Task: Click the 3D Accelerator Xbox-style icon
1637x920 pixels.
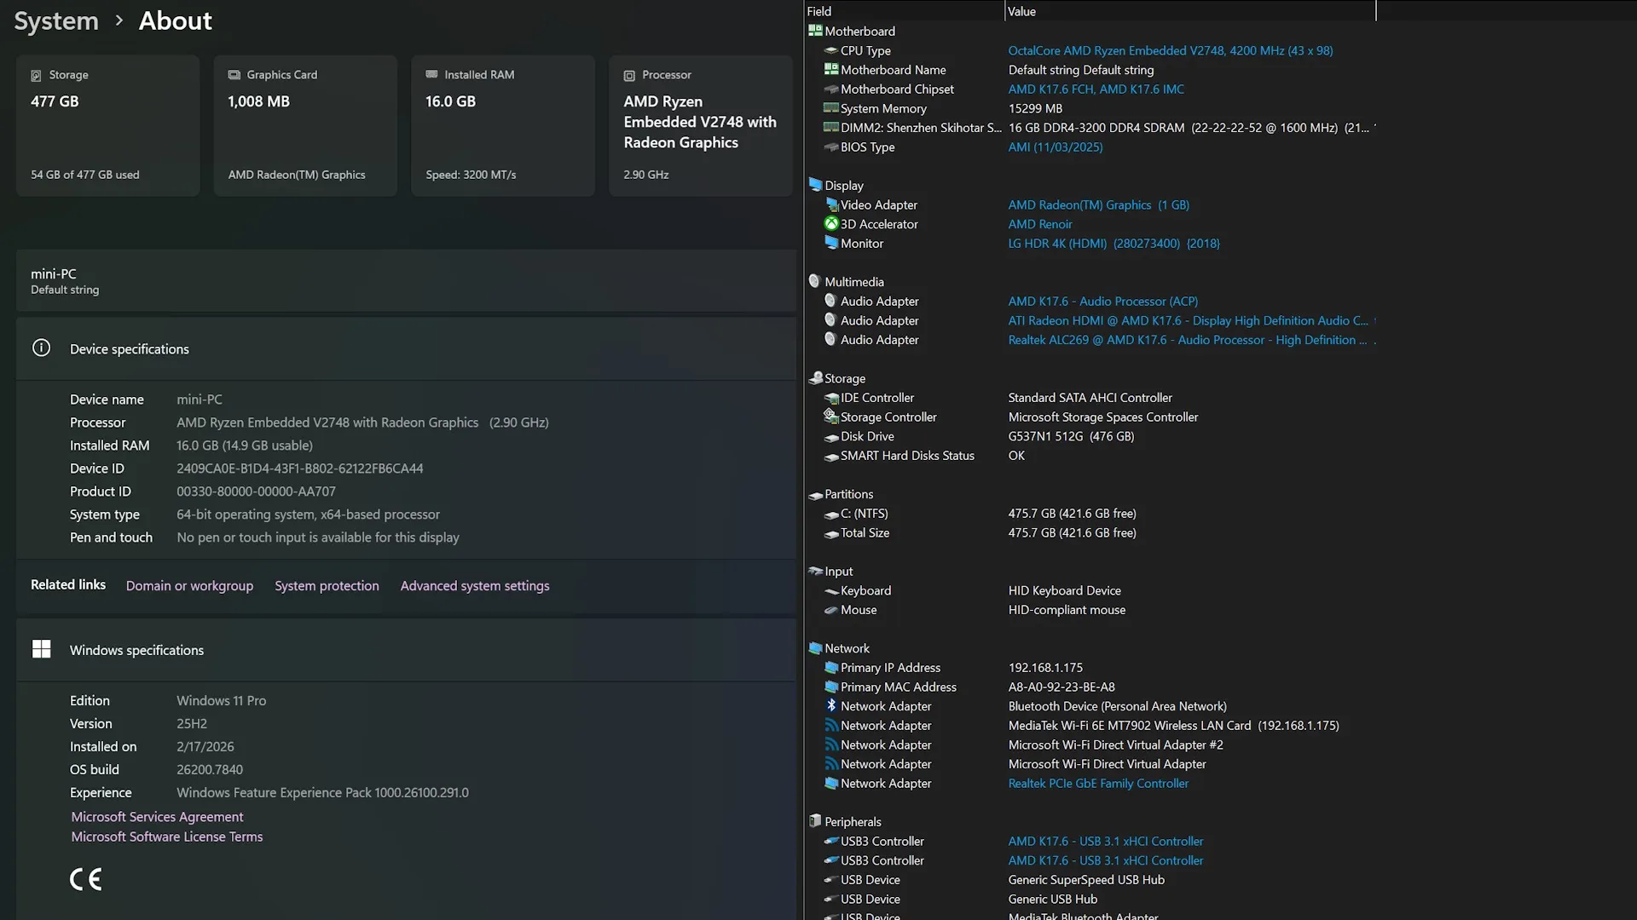Action: click(831, 224)
